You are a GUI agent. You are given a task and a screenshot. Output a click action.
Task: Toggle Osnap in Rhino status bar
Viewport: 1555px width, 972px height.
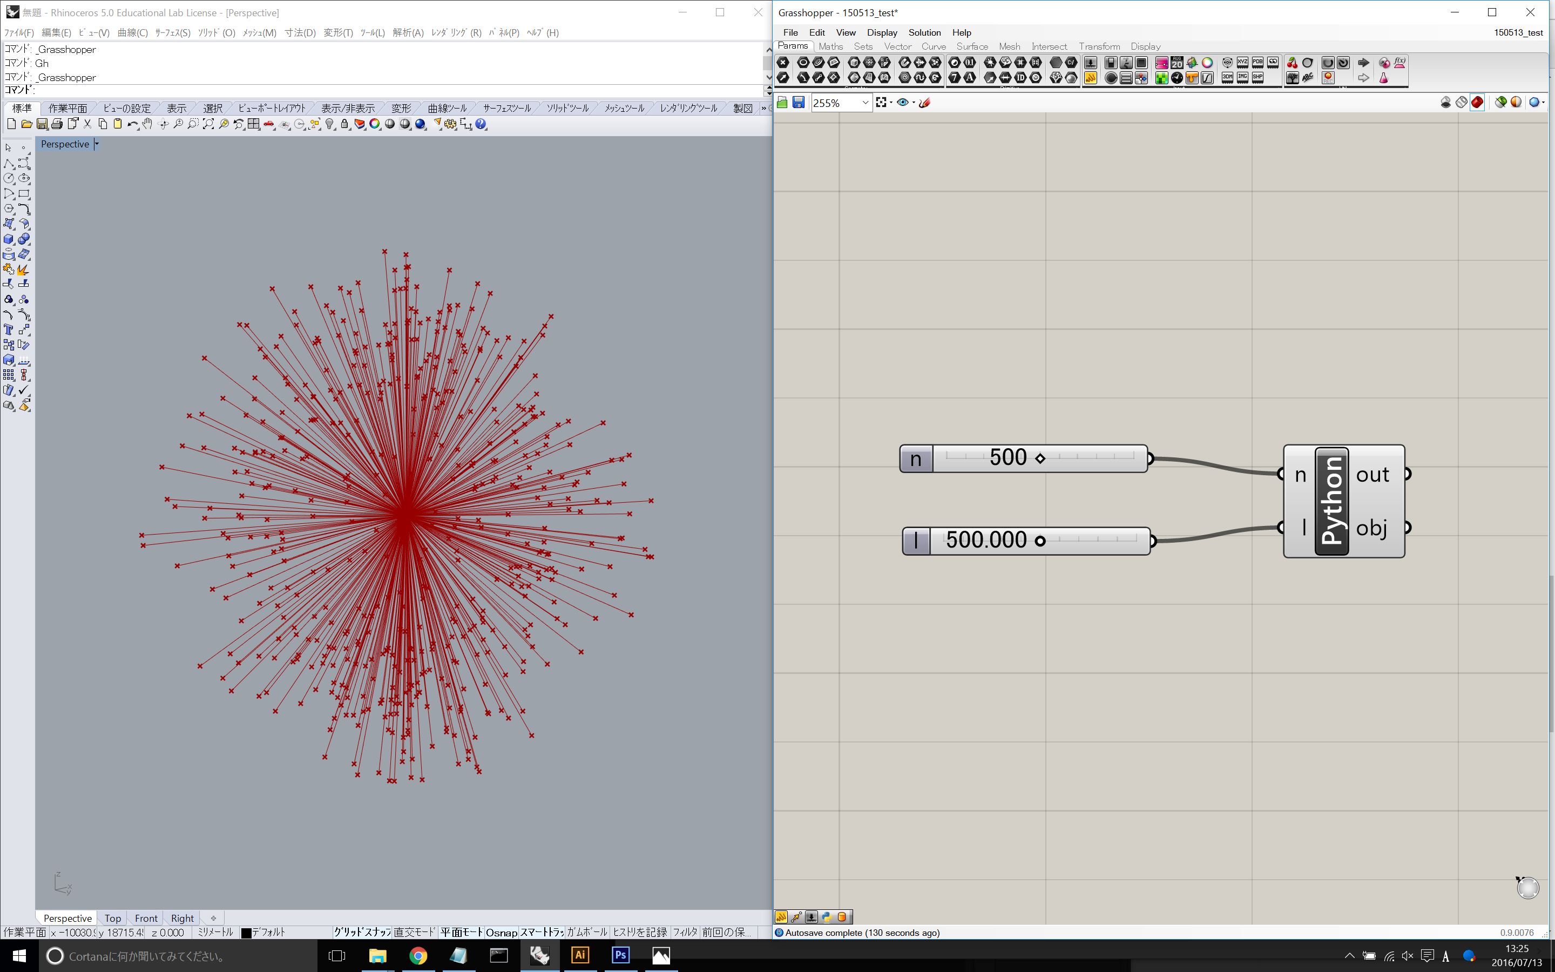pyautogui.click(x=501, y=932)
